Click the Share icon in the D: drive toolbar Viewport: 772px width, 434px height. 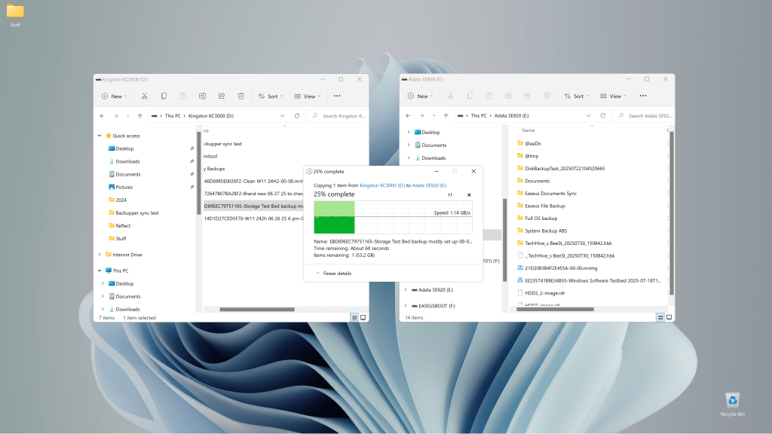221,96
